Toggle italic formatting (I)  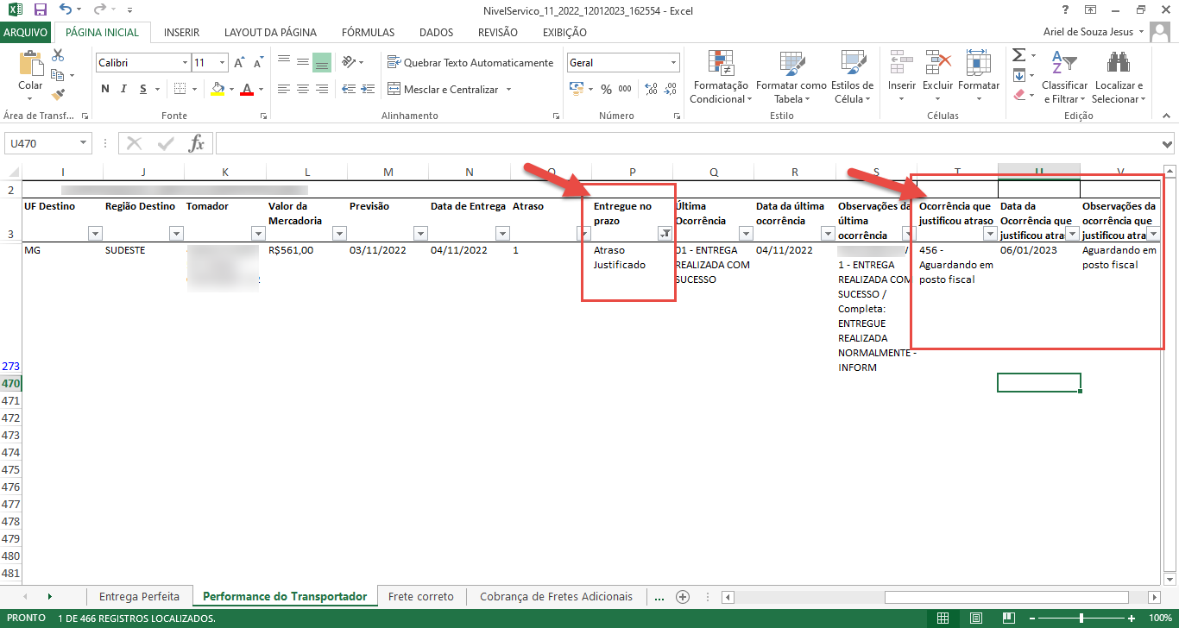(x=124, y=89)
